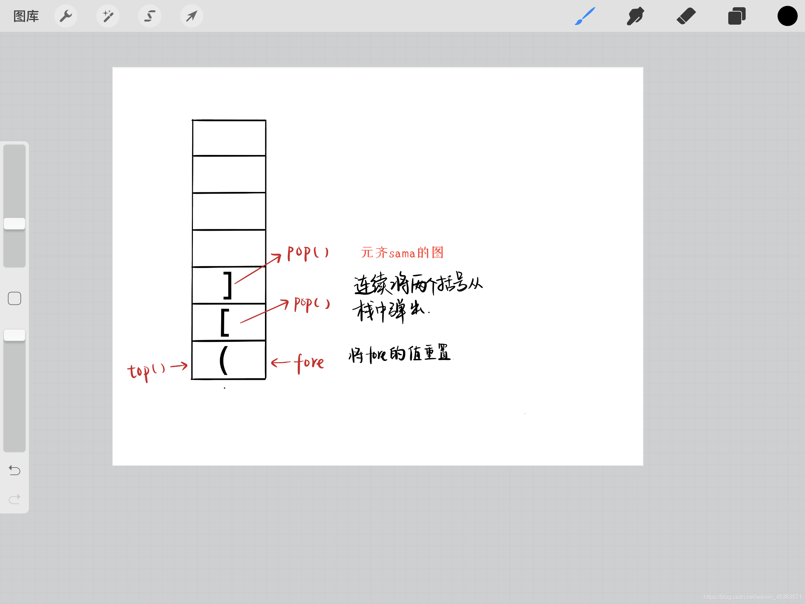
Task: Click the 'fore' label on the canvas
Action: click(309, 362)
